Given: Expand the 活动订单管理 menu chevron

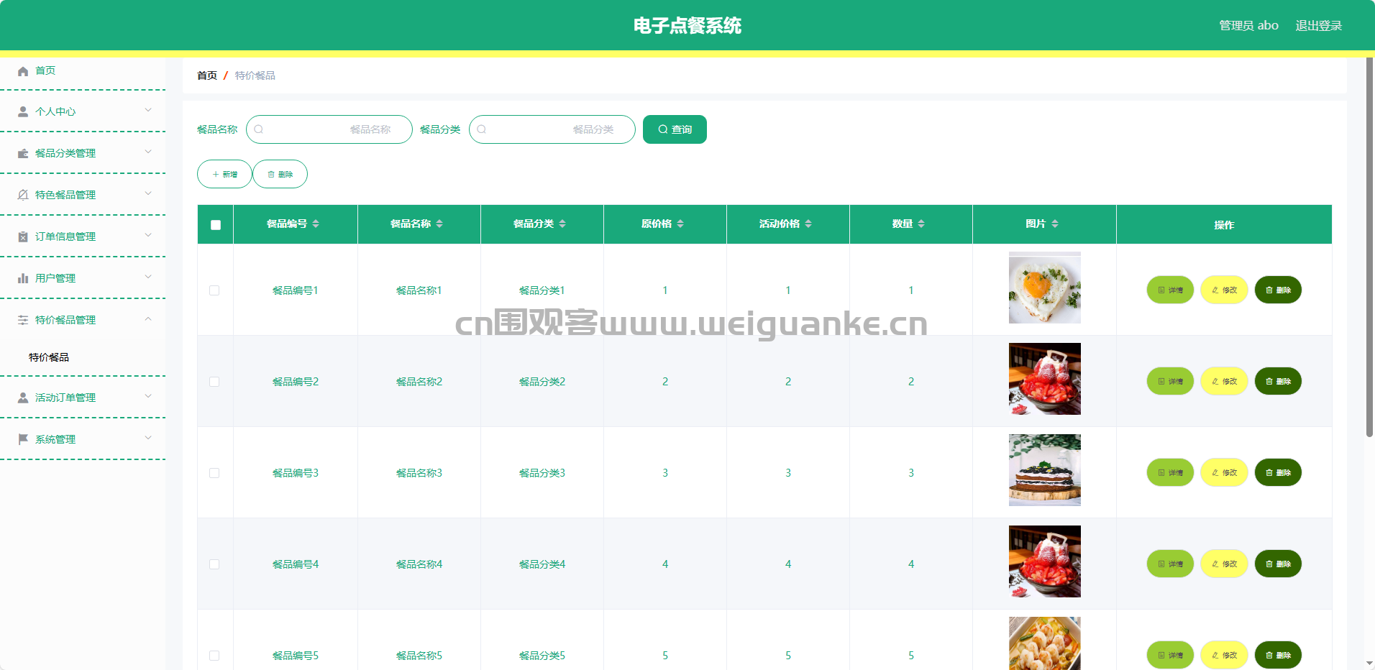Looking at the screenshot, I should click(148, 396).
